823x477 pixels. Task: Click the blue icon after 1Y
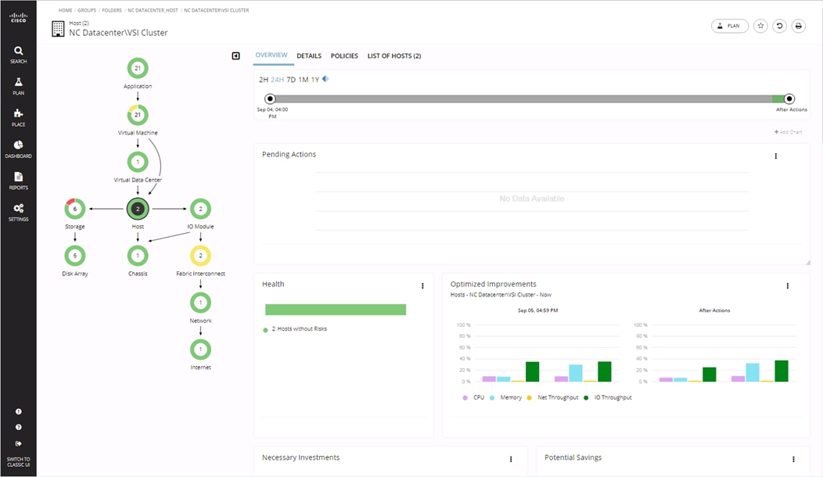tap(325, 79)
